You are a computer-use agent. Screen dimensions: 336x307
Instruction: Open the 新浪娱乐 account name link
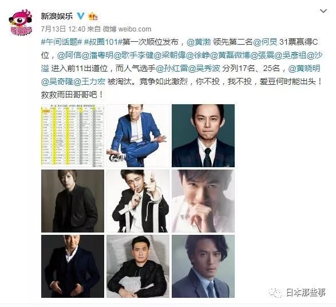pos(57,16)
